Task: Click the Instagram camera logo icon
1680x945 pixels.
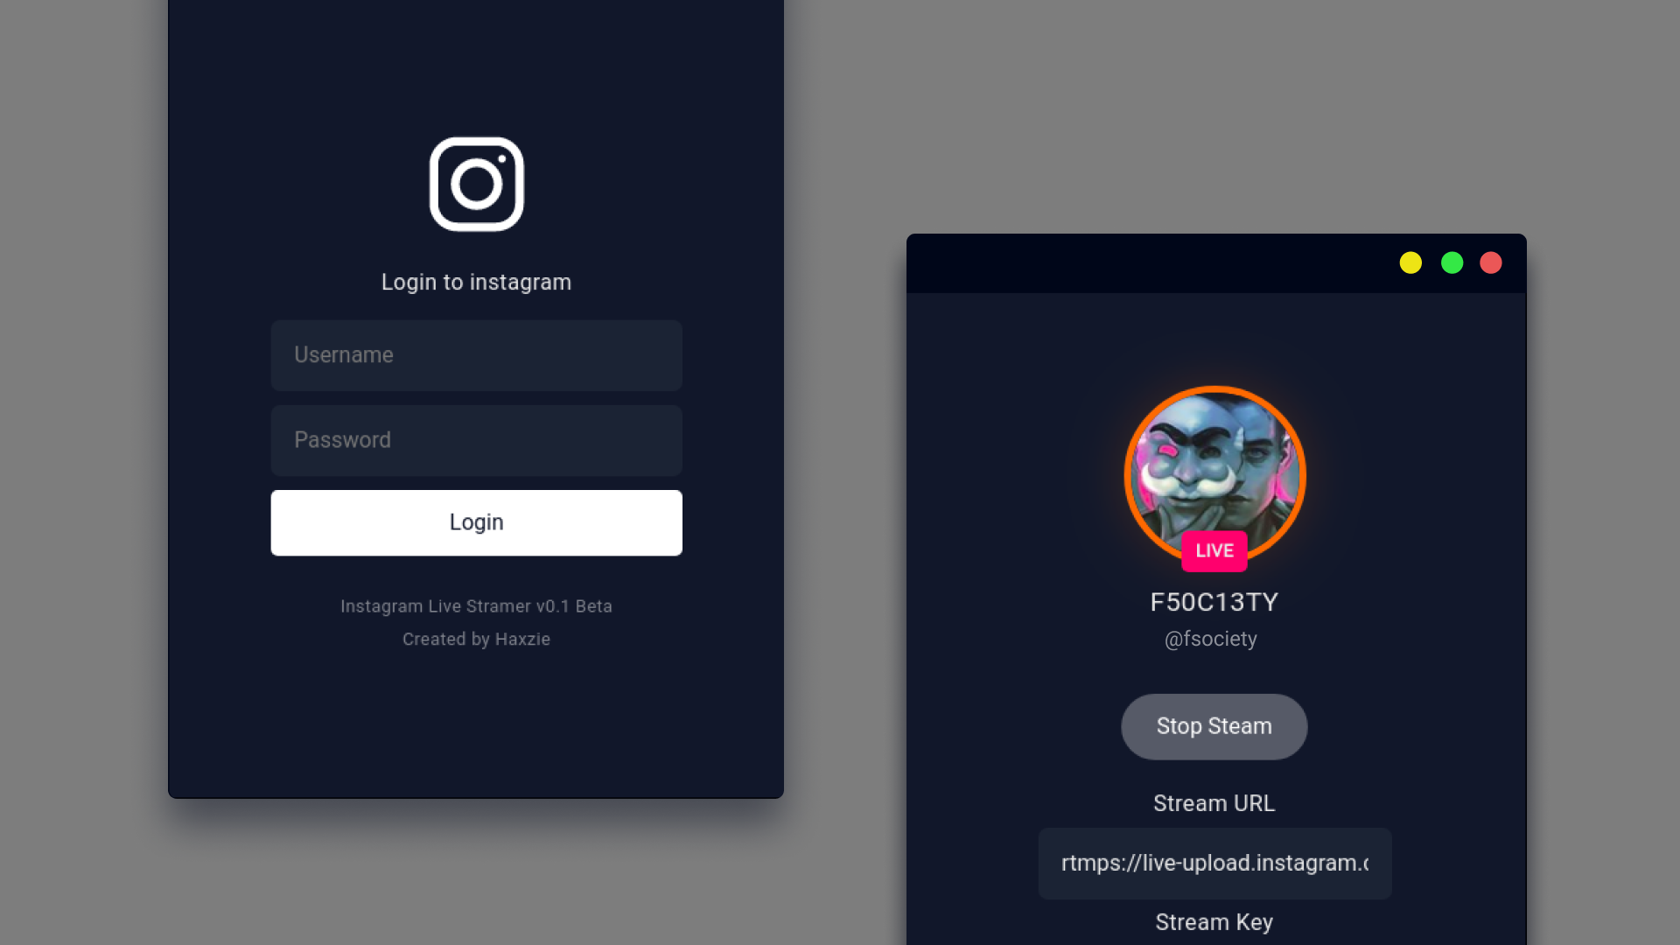Action: click(477, 184)
